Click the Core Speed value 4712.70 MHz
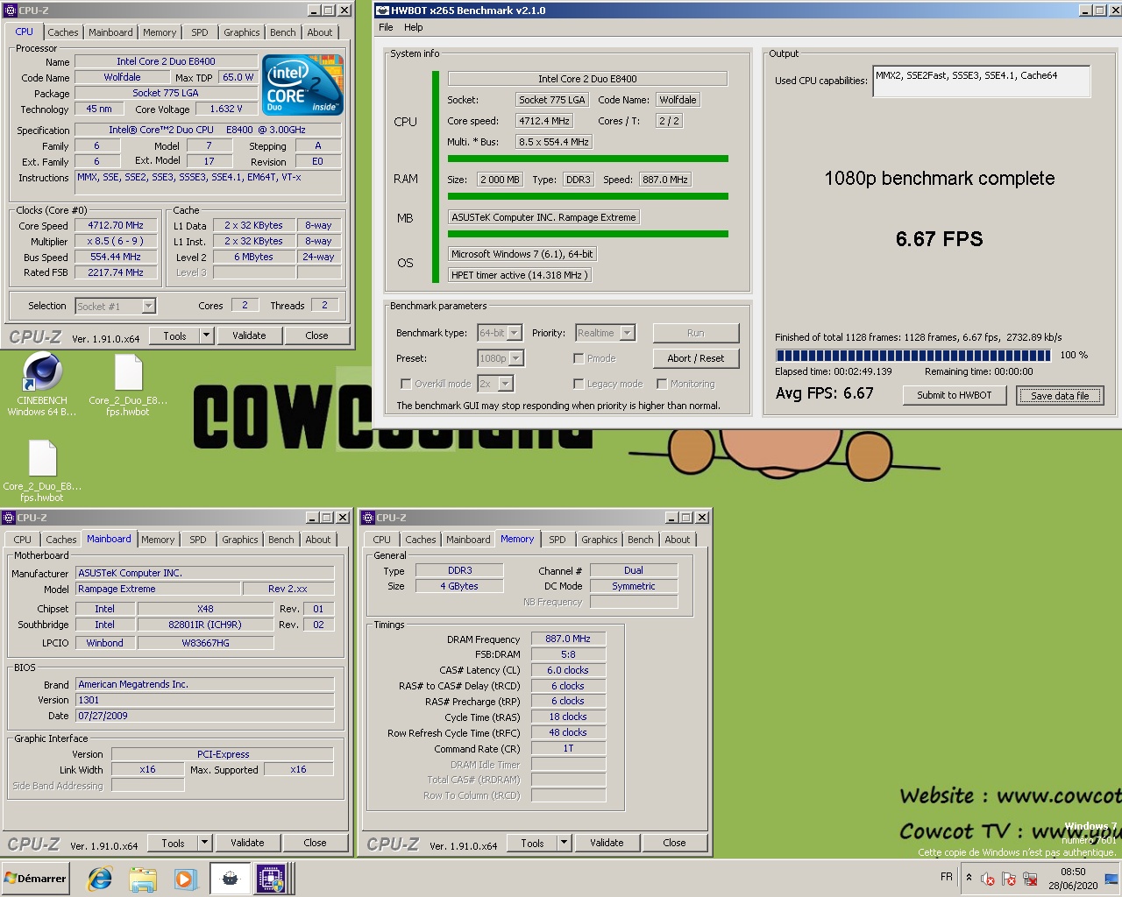The width and height of the screenshot is (1122, 897). (116, 225)
